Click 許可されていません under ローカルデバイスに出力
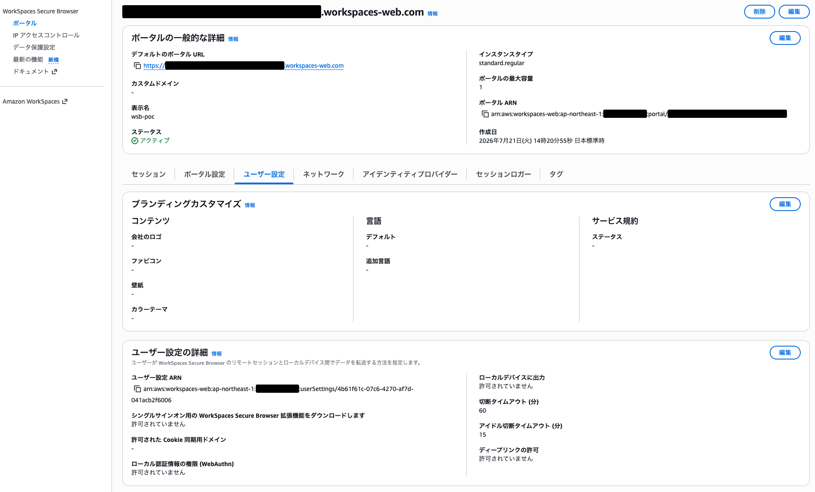Image resolution: width=815 pixels, height=492 pixels. 506,386
